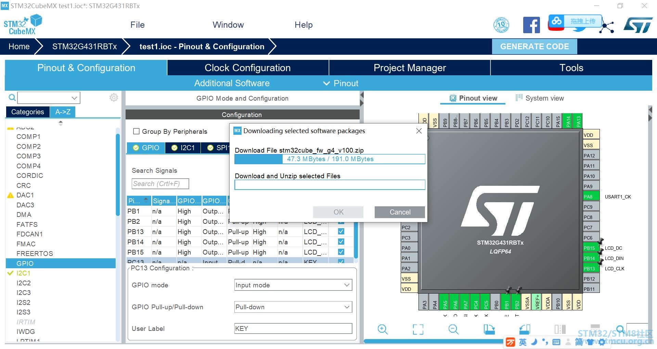Switch to System view
The height and width of the screenshot is (349, 657).
click(x=540, y=98)
